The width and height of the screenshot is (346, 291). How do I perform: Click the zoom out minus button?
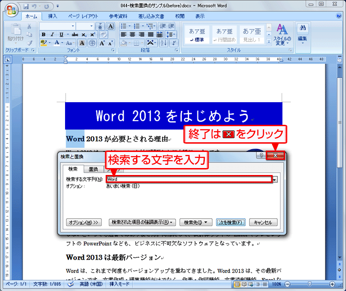pos(287,284)
